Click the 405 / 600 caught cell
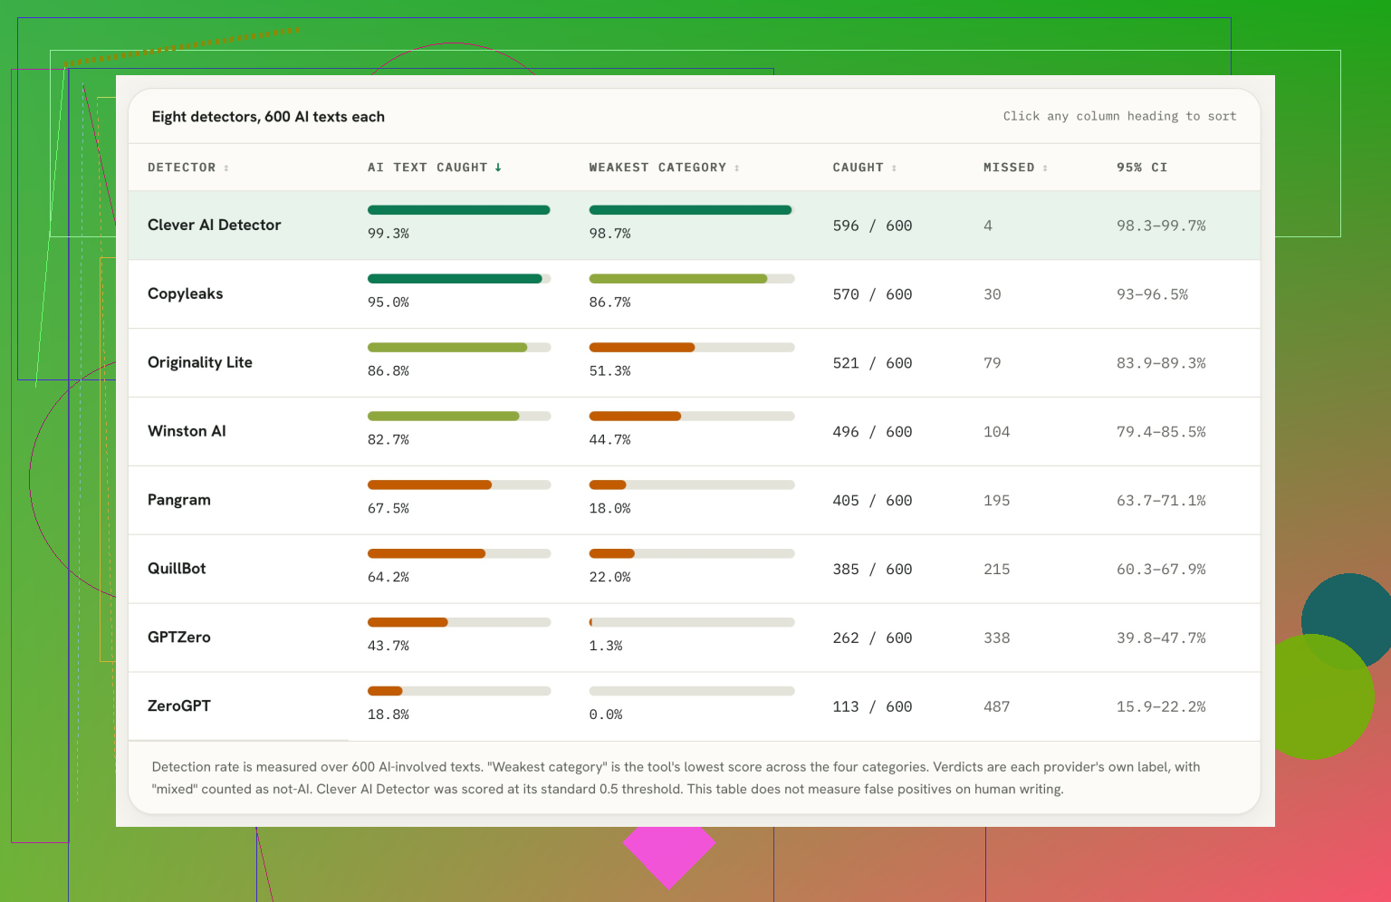The width and height of the screenshot is (1391, 902). 872,501
